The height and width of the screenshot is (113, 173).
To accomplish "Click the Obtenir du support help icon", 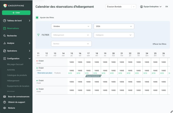I will [x=5, y=102].
